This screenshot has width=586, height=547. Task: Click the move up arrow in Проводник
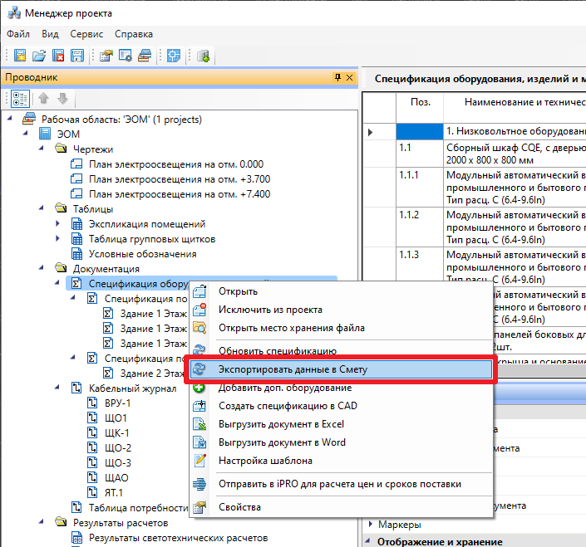(43, 99)
